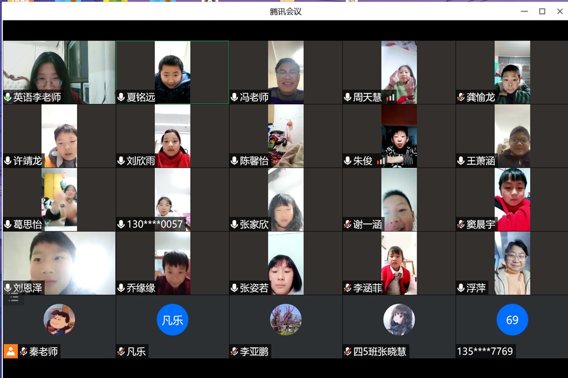Open 陈馨怡's video feed
This screenshot has width=568, height=378.
point(286,136)
